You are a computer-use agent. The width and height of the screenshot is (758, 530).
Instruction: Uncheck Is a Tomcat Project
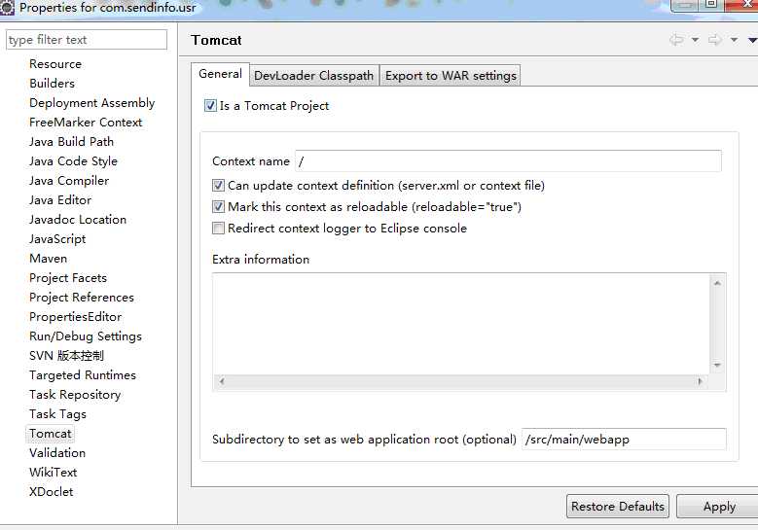click(x=210, y=105)
